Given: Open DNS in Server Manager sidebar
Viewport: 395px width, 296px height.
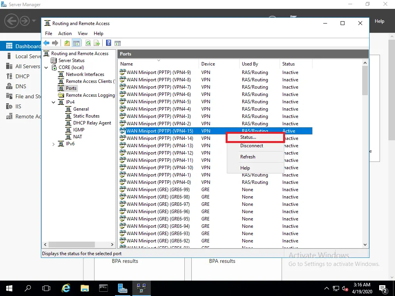Looking at the screenshot, I should click(x=21, y=86).
